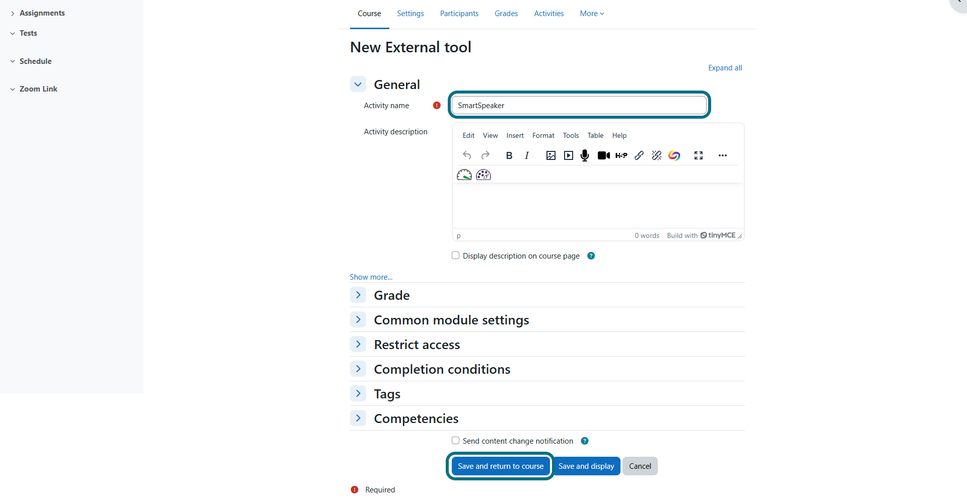Screen dimensions: 967x502
Task: Click Save and display button
Action: [586, 466]
